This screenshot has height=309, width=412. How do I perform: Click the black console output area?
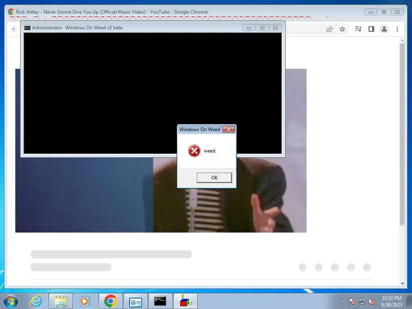coord(152,93)
